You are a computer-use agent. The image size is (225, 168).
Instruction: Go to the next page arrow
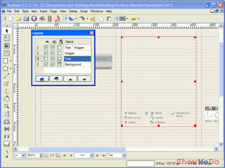click(97, 155)
